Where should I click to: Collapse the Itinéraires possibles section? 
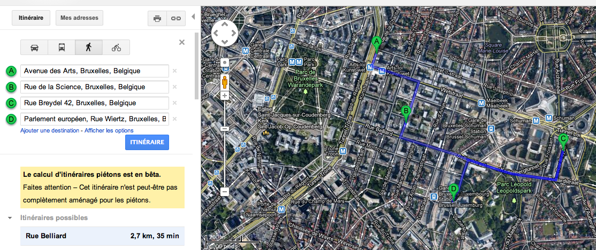(9, 218)
